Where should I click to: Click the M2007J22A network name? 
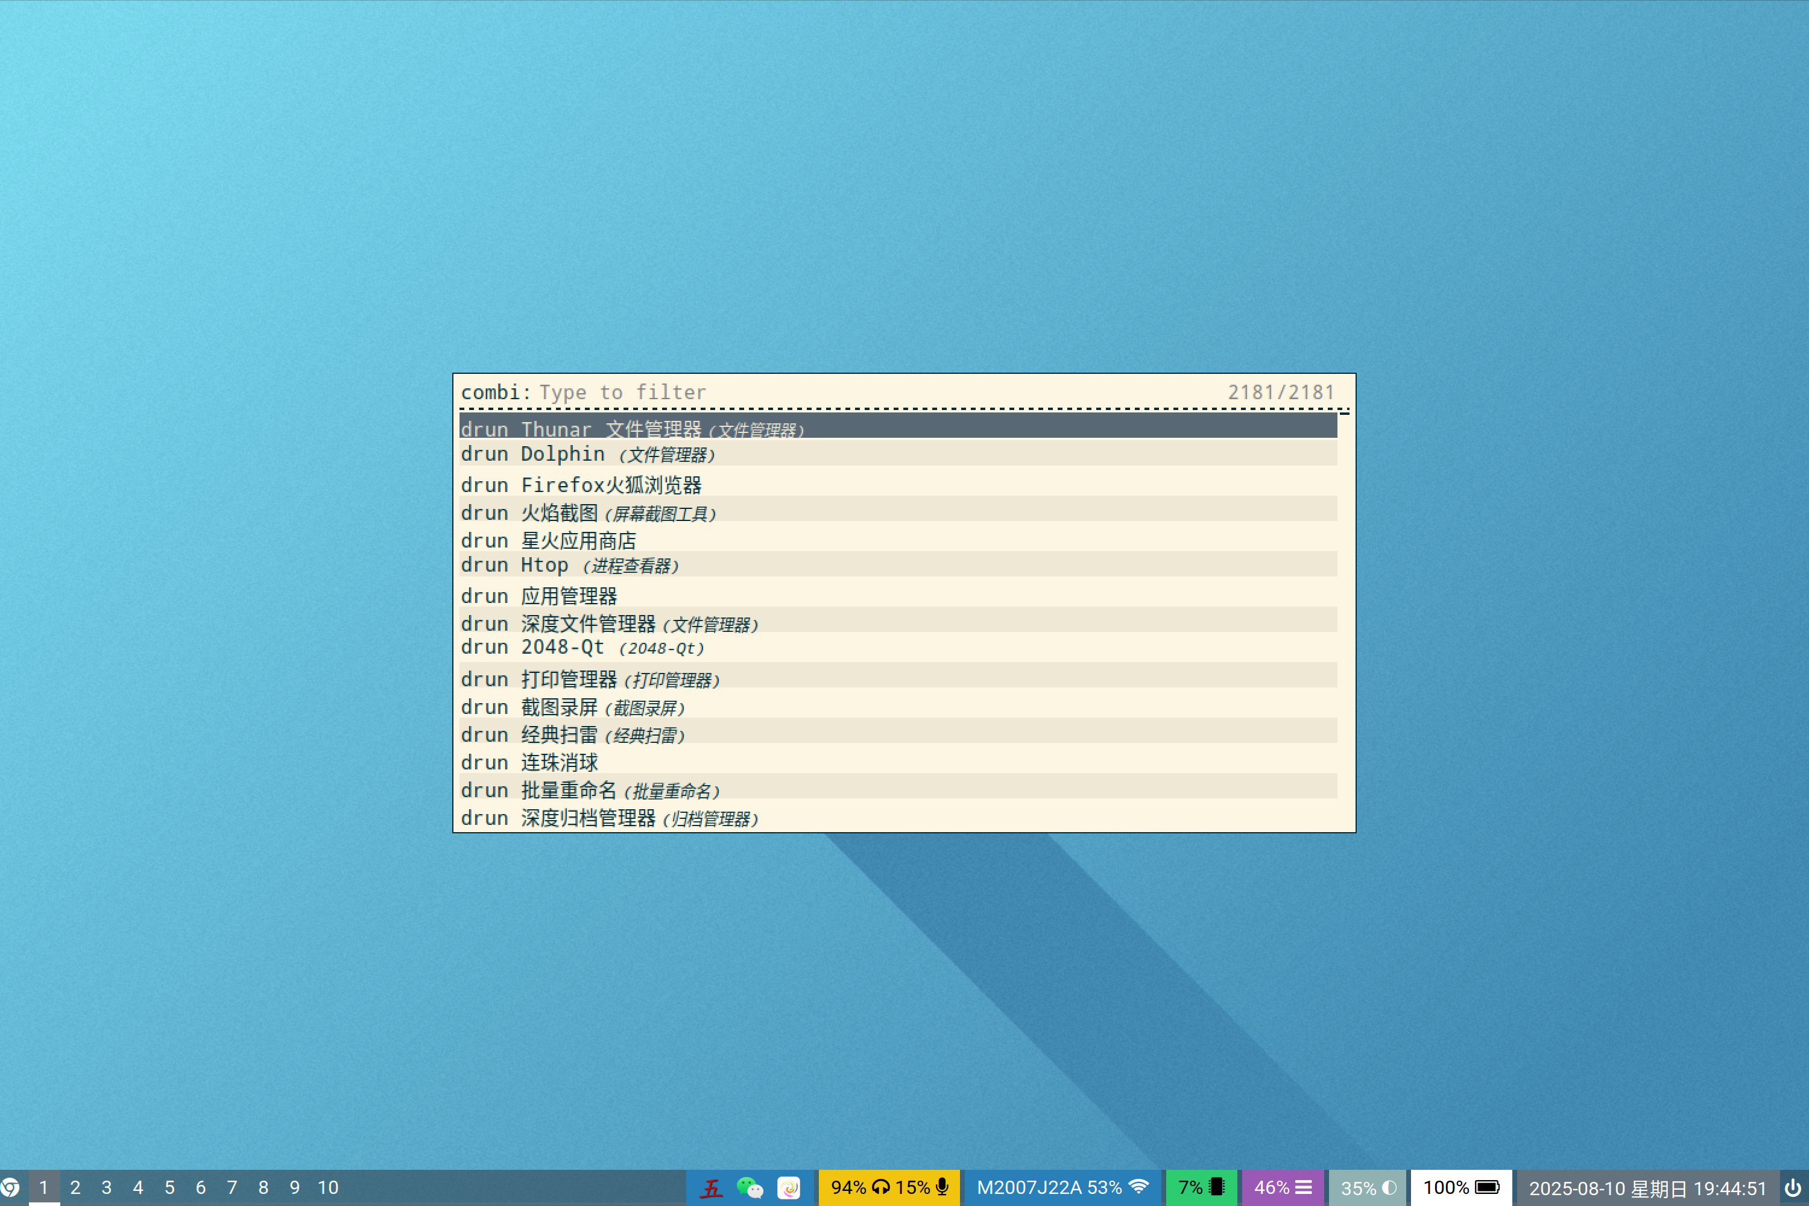[1029, 1187]
